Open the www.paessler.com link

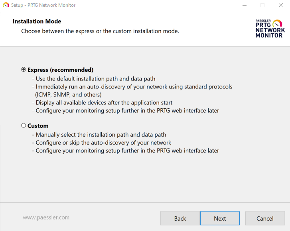pyautogui.click(x=46, y=217)
